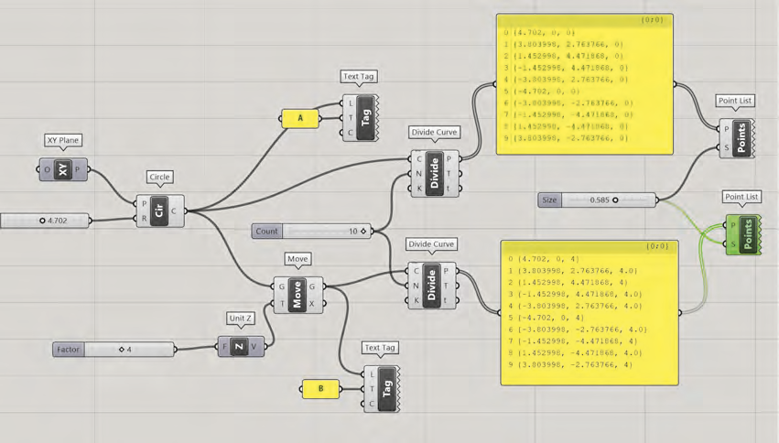Select the yellow panel labeled A
The width and height of the screenshot is (779, 443).
[x=299, y=118]
